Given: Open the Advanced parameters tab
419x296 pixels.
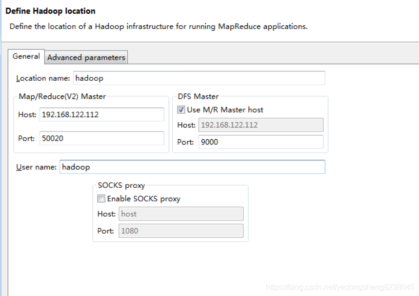Looking at the screenshot, I should [x=86, y=57].
